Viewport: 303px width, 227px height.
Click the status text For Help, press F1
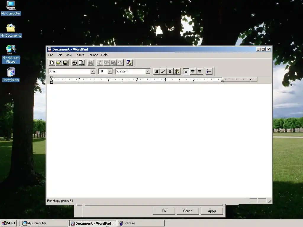[x=60, y=201]
